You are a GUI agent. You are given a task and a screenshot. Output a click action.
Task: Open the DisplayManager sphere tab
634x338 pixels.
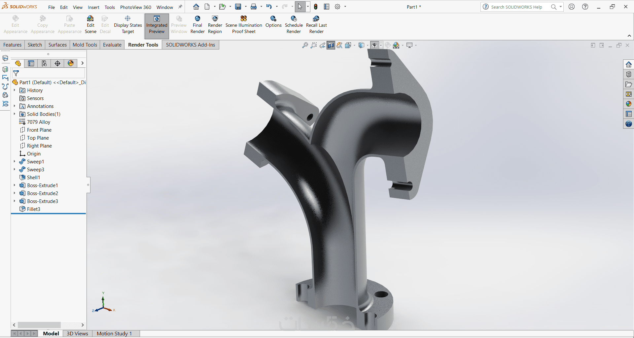(x=71, y=63)
